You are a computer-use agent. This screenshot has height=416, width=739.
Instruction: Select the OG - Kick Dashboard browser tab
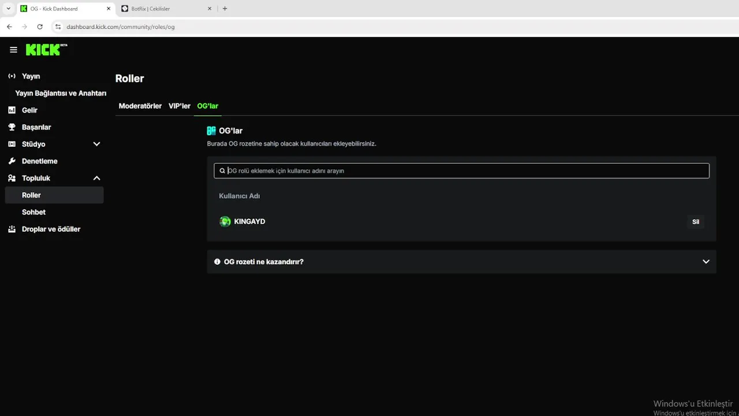65,9
